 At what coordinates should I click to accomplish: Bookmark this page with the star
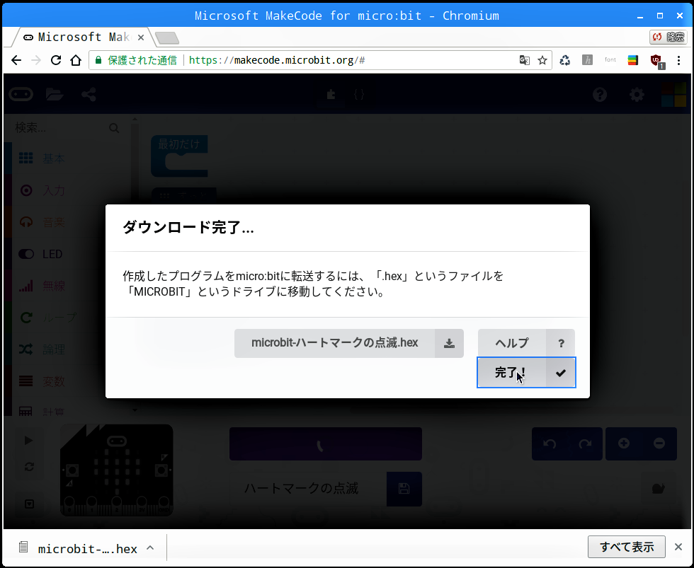pyautogui.click(x=542, y=60)
